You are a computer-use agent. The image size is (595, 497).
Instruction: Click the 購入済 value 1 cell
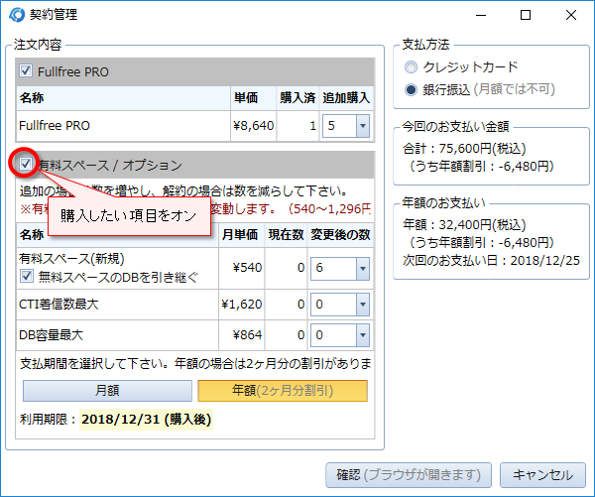point(297,126)
